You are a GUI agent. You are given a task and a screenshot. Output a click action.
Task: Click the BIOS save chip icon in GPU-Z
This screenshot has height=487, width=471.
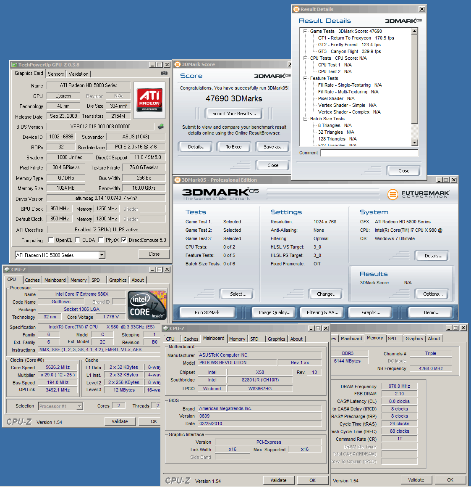point(161,127)
